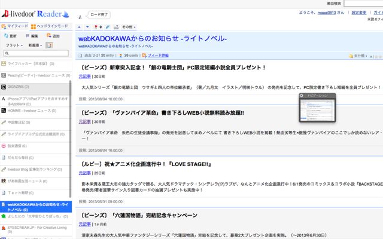Click the paperclip toolbar icon
383x239 pixels.
pos(108,27)
